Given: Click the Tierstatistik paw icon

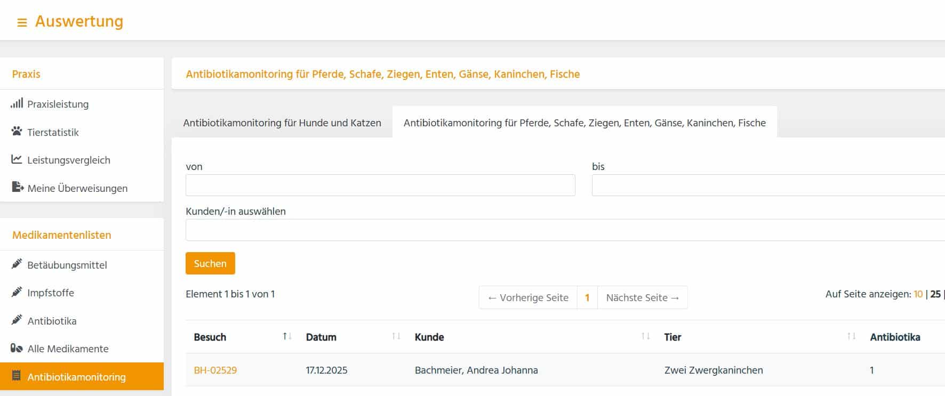Looking at the screenshot, I should [x=17, y=132].
